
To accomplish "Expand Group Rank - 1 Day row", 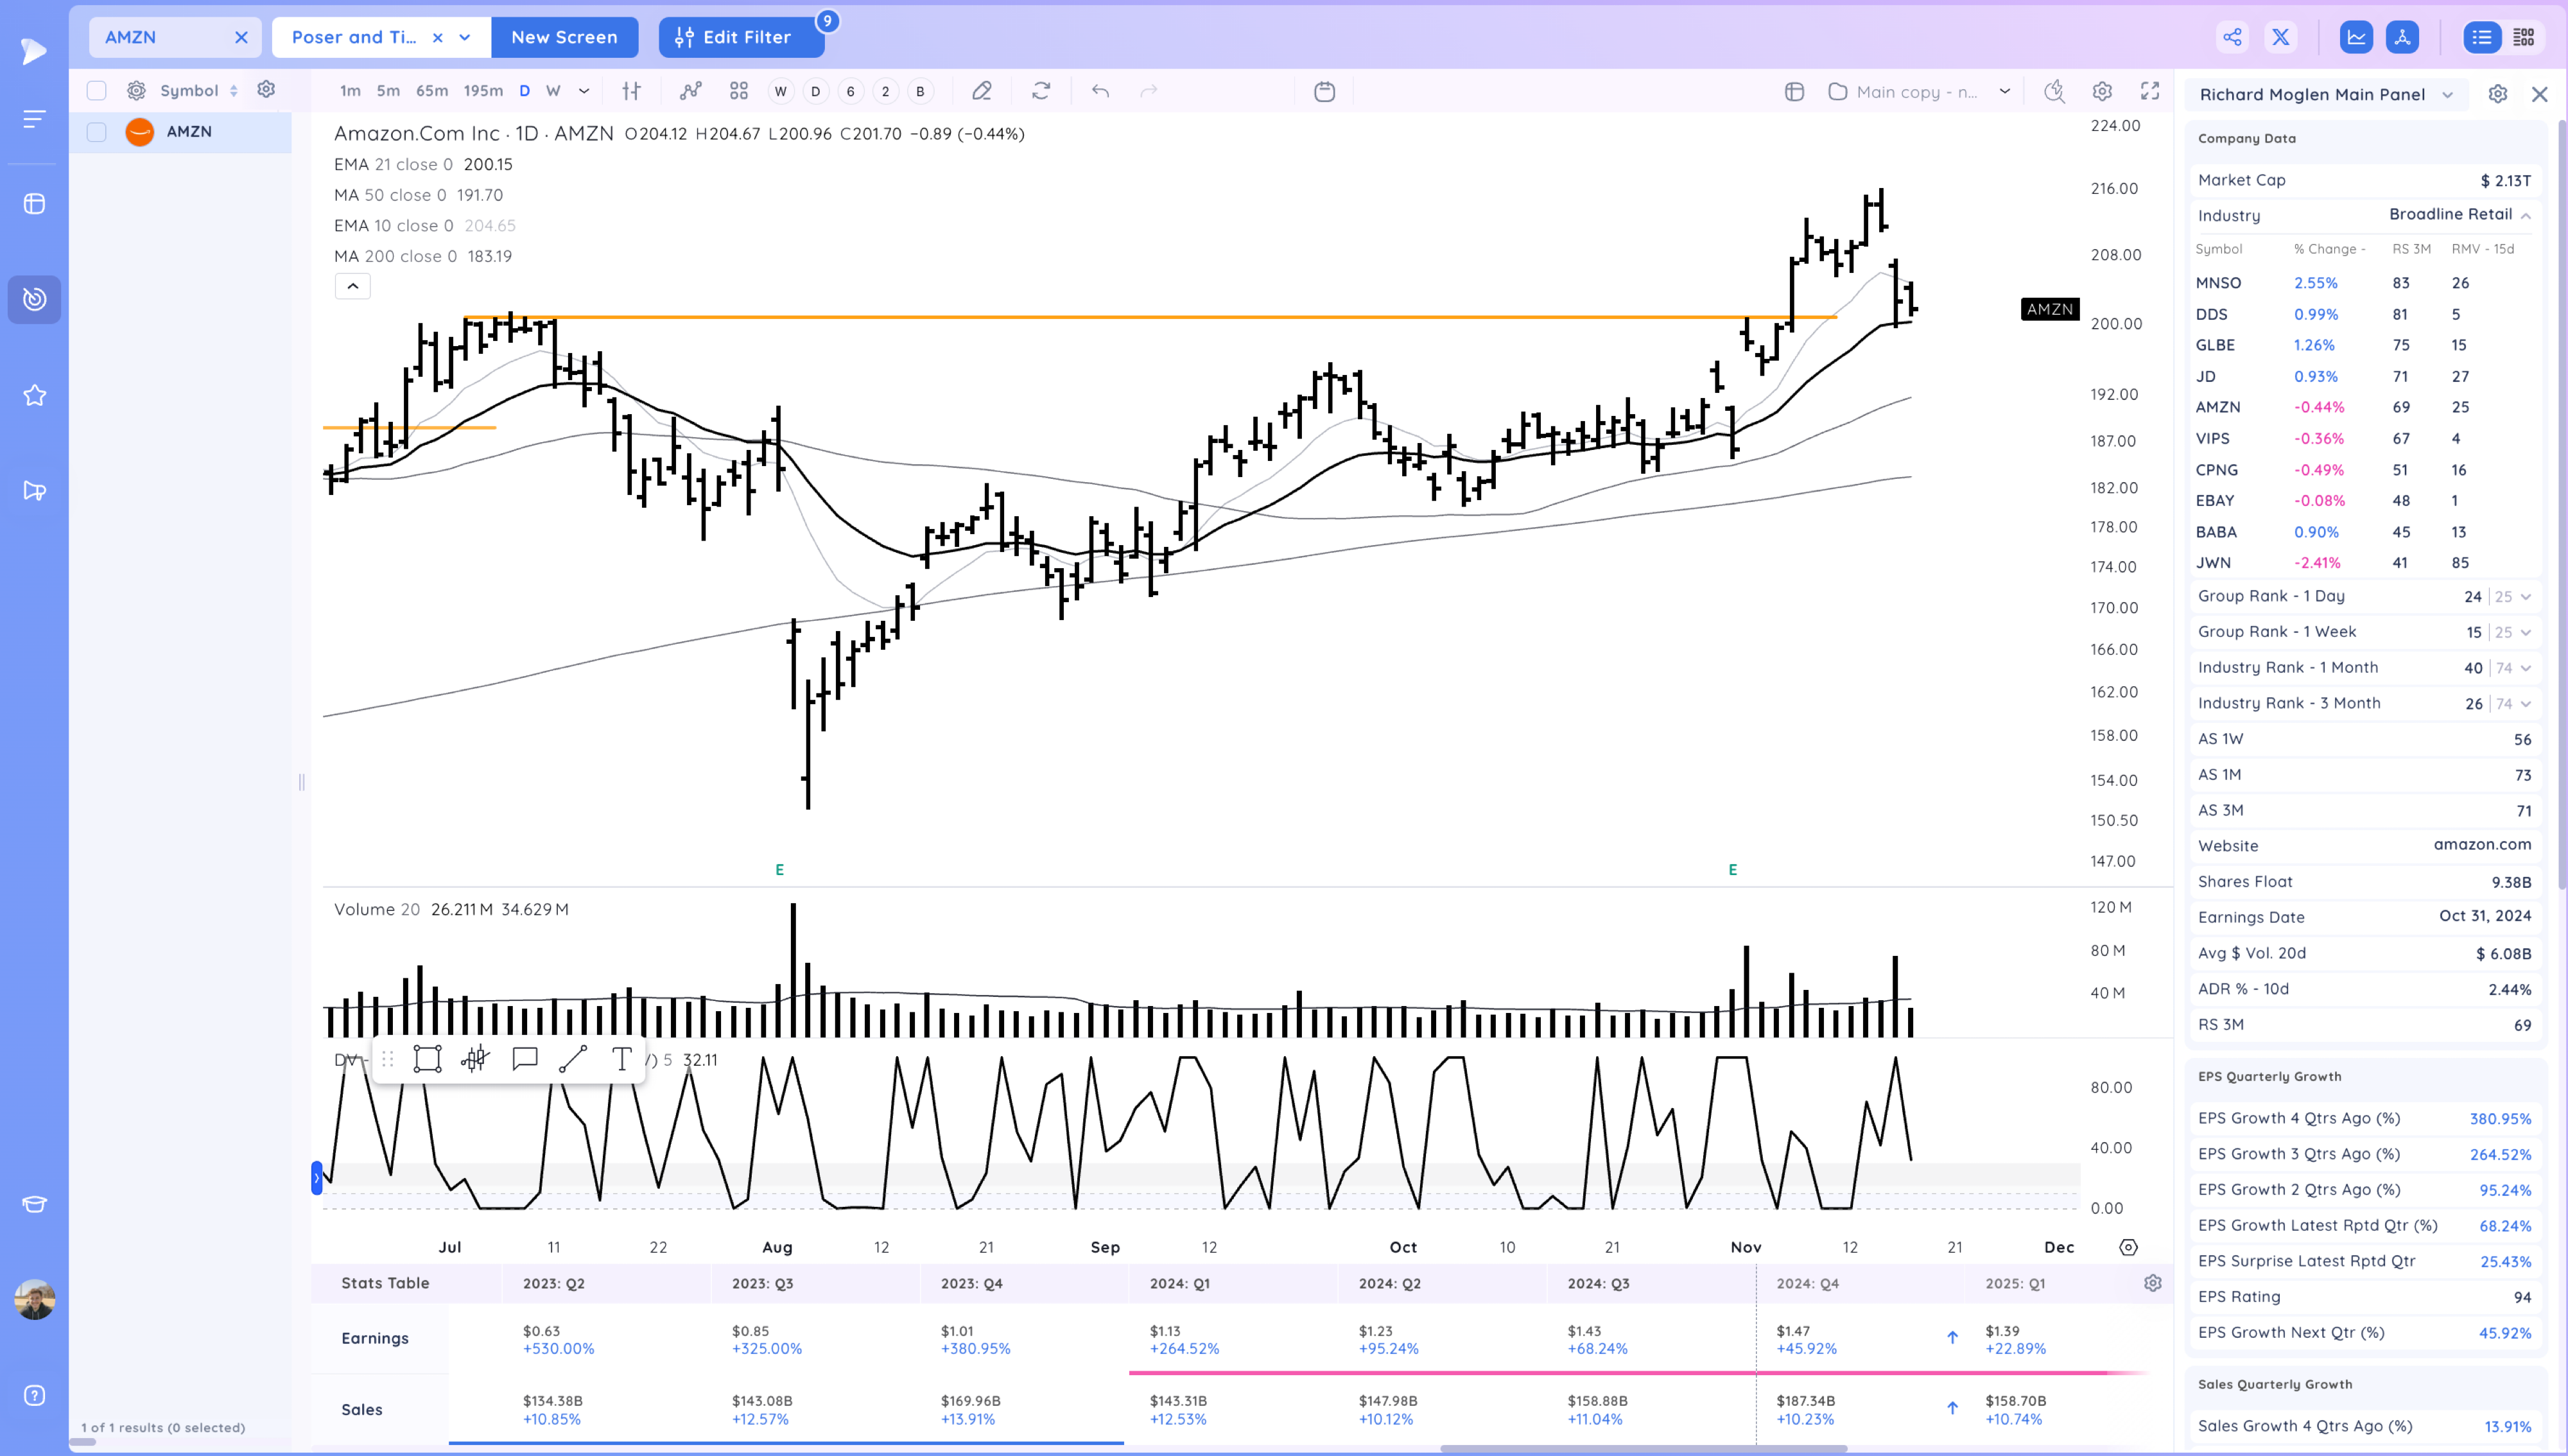I will pyautogui.click(x=2526, y=597).
